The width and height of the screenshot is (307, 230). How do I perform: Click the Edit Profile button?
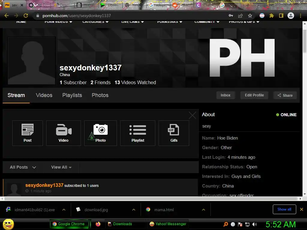click(254, 95)
